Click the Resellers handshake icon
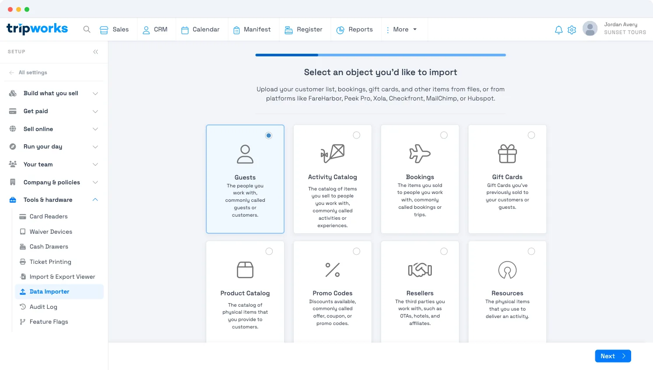 point(420,270)
